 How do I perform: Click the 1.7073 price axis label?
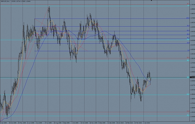click(x=193, y=5)
